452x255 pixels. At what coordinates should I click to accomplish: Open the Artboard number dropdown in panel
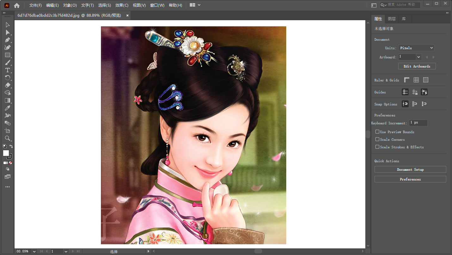click(x=419, y=57)
